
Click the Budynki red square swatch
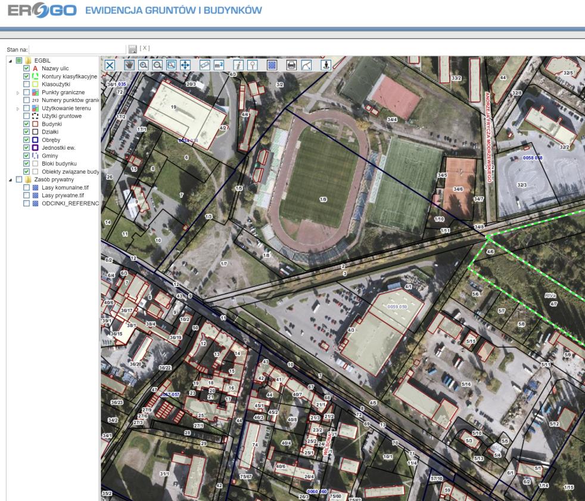tap(35, 124)
